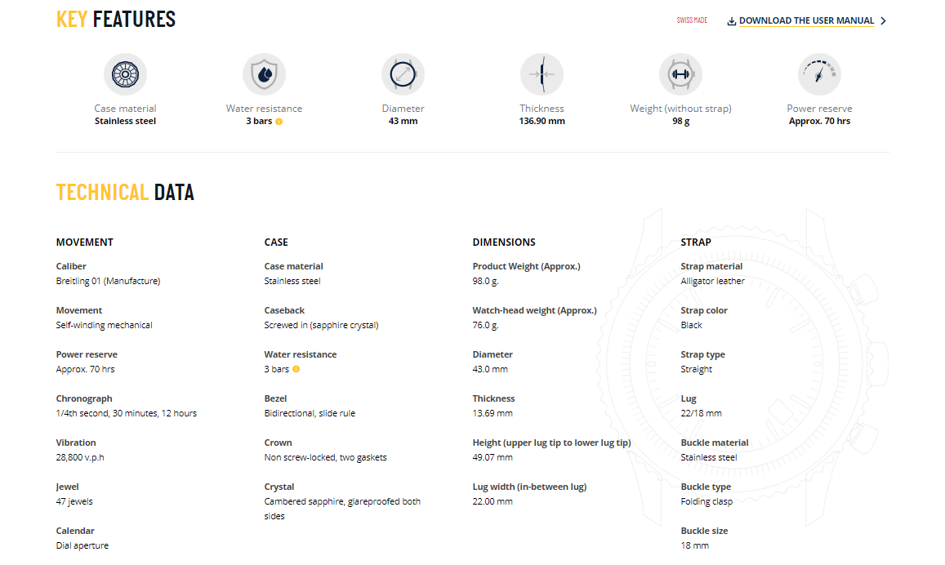
Task: Open info icon in Case water resistance row
Action: pyautogui.click(x=296, y=369)
